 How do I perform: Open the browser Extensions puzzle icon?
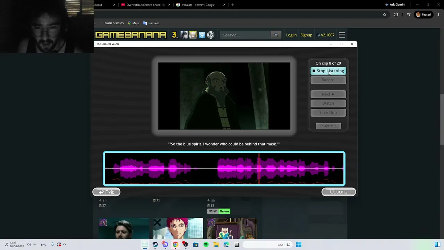point(396,15)
